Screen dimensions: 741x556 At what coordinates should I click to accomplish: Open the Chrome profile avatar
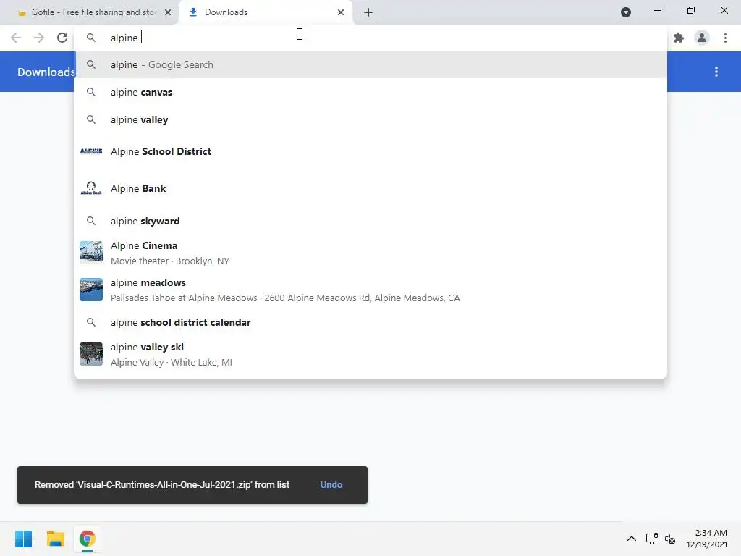coord(702,38)
